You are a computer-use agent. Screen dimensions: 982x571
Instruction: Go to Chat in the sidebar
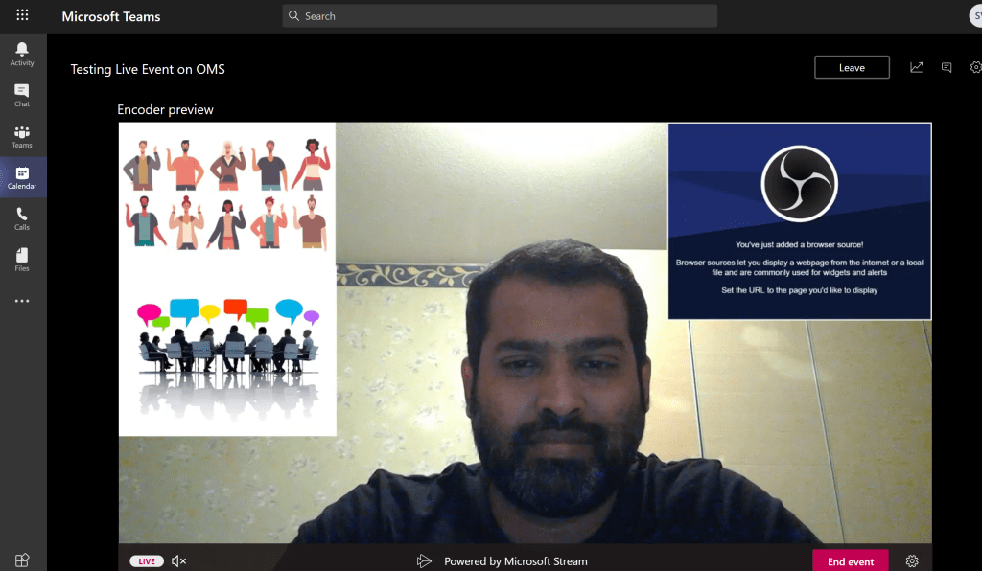coord(22,95)
